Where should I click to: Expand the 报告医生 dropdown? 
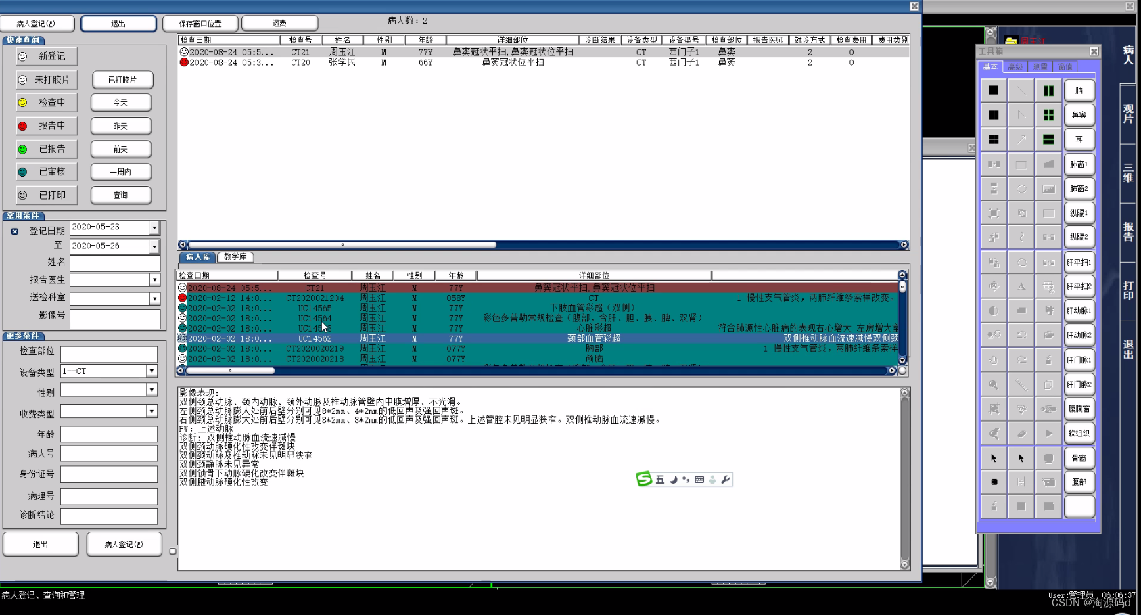[x=154, y=279]
